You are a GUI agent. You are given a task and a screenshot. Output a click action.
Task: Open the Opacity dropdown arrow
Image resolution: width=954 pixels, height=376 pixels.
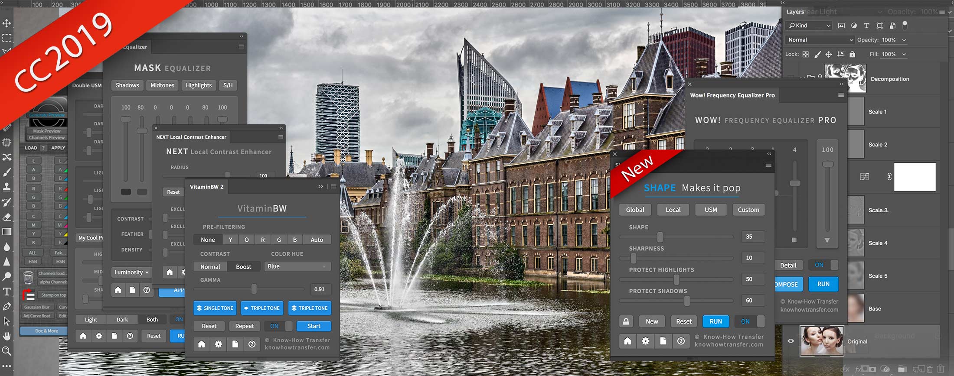(x=904, y=40)
